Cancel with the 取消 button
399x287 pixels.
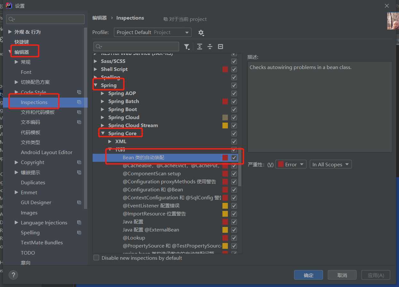click(x=342, y=275)
